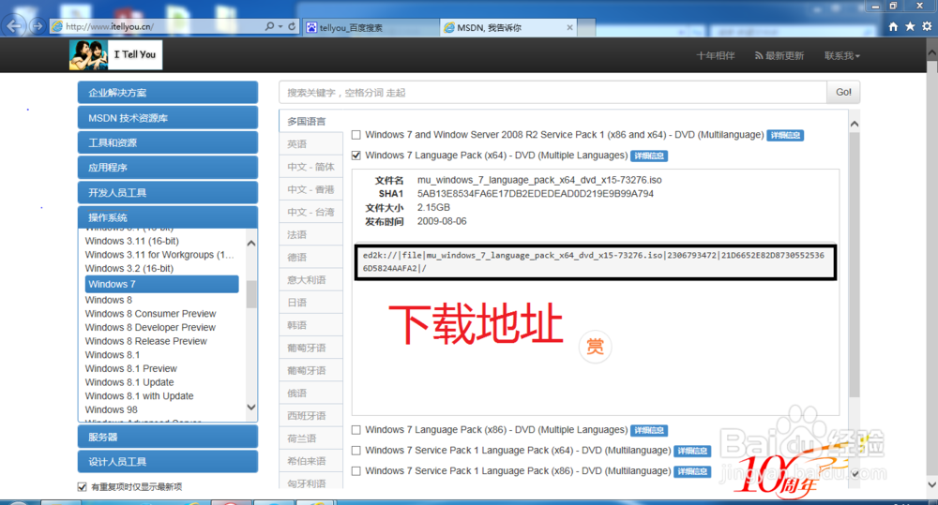Image resolution: width=938 pixels, height=505 pixels.
Task: Open the browser home icon
Action: [x=893, y=26]
